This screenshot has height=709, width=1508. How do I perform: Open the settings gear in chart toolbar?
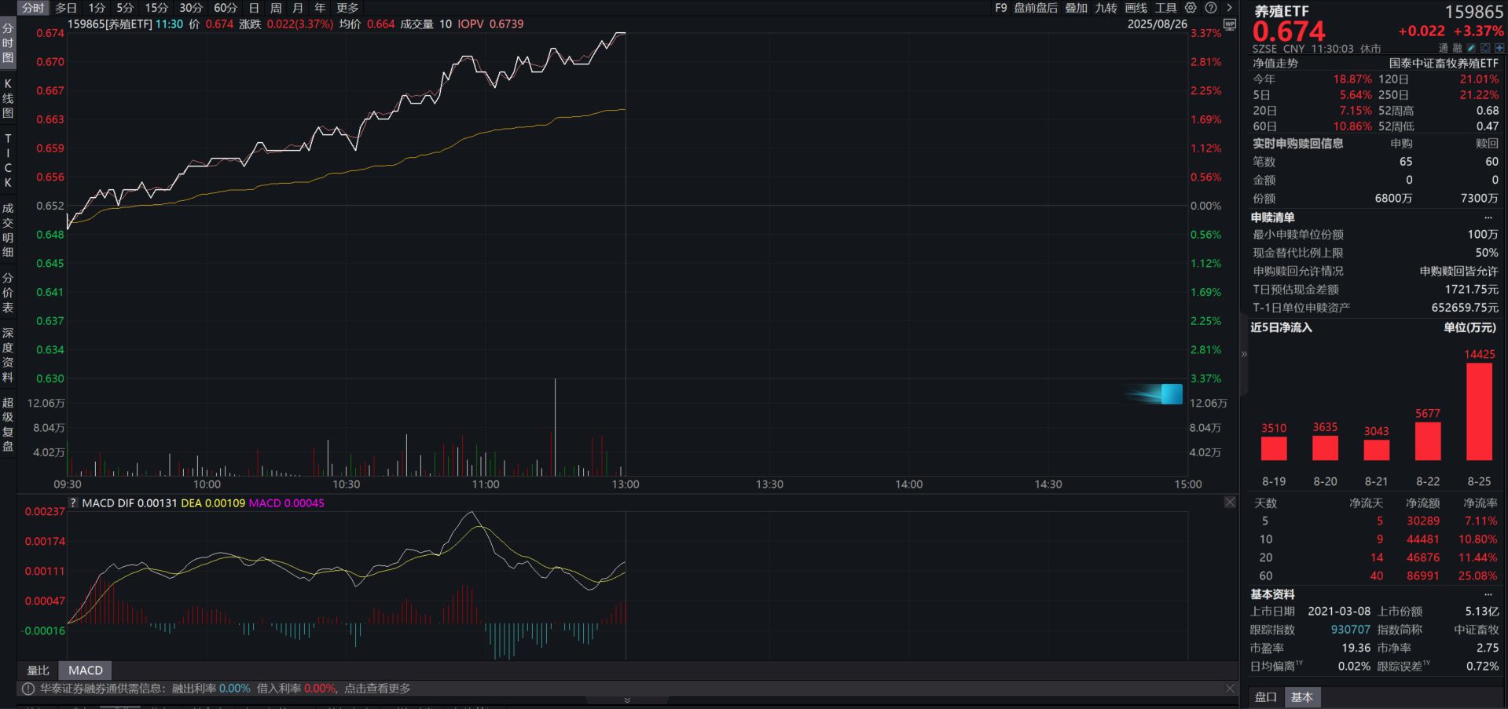pyautogui.click(x=1191, y=8)
